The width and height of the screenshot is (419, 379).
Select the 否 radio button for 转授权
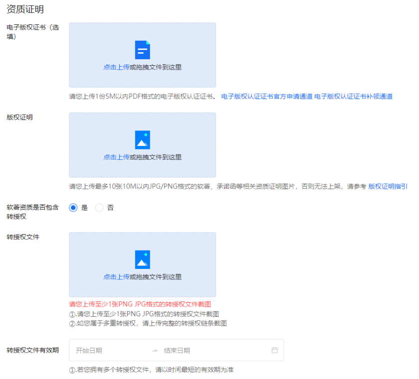pyautogui.click(x=99, y=208)
